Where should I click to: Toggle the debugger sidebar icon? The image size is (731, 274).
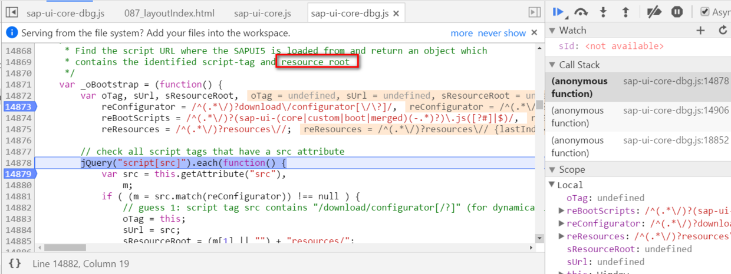click(x=534, y=12)
